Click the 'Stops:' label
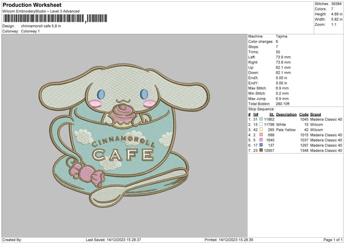The height and width of the screenshot is (244, 345). pyautogui.click(x=253, y=47)
